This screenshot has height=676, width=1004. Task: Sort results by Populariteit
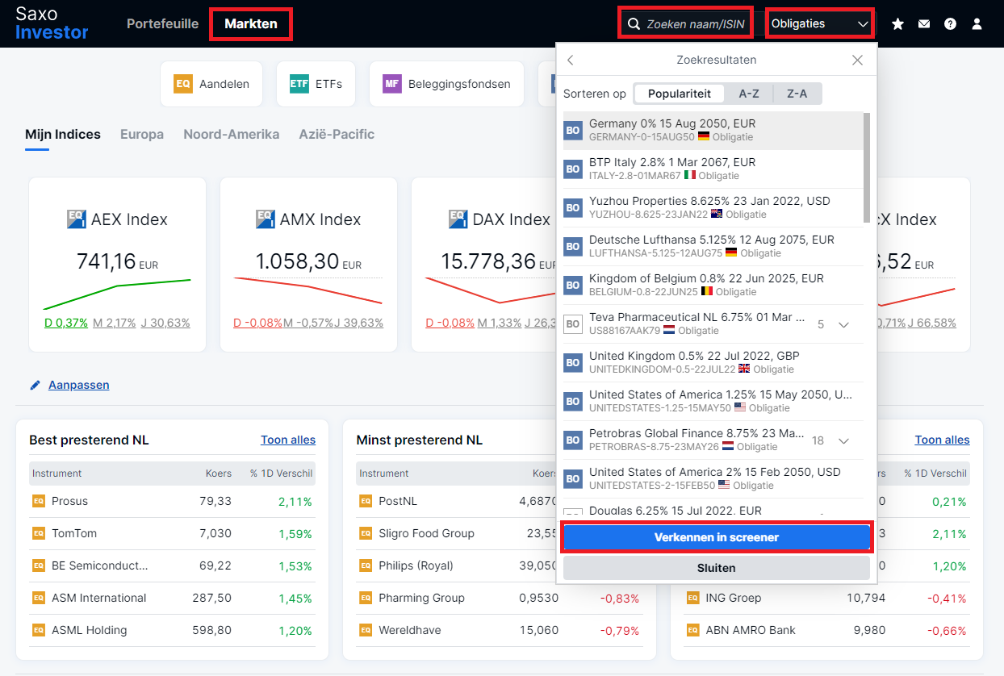point(680,94)
